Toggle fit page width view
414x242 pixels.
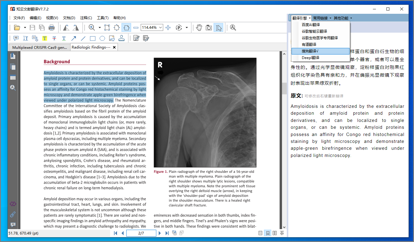point(126,28)
